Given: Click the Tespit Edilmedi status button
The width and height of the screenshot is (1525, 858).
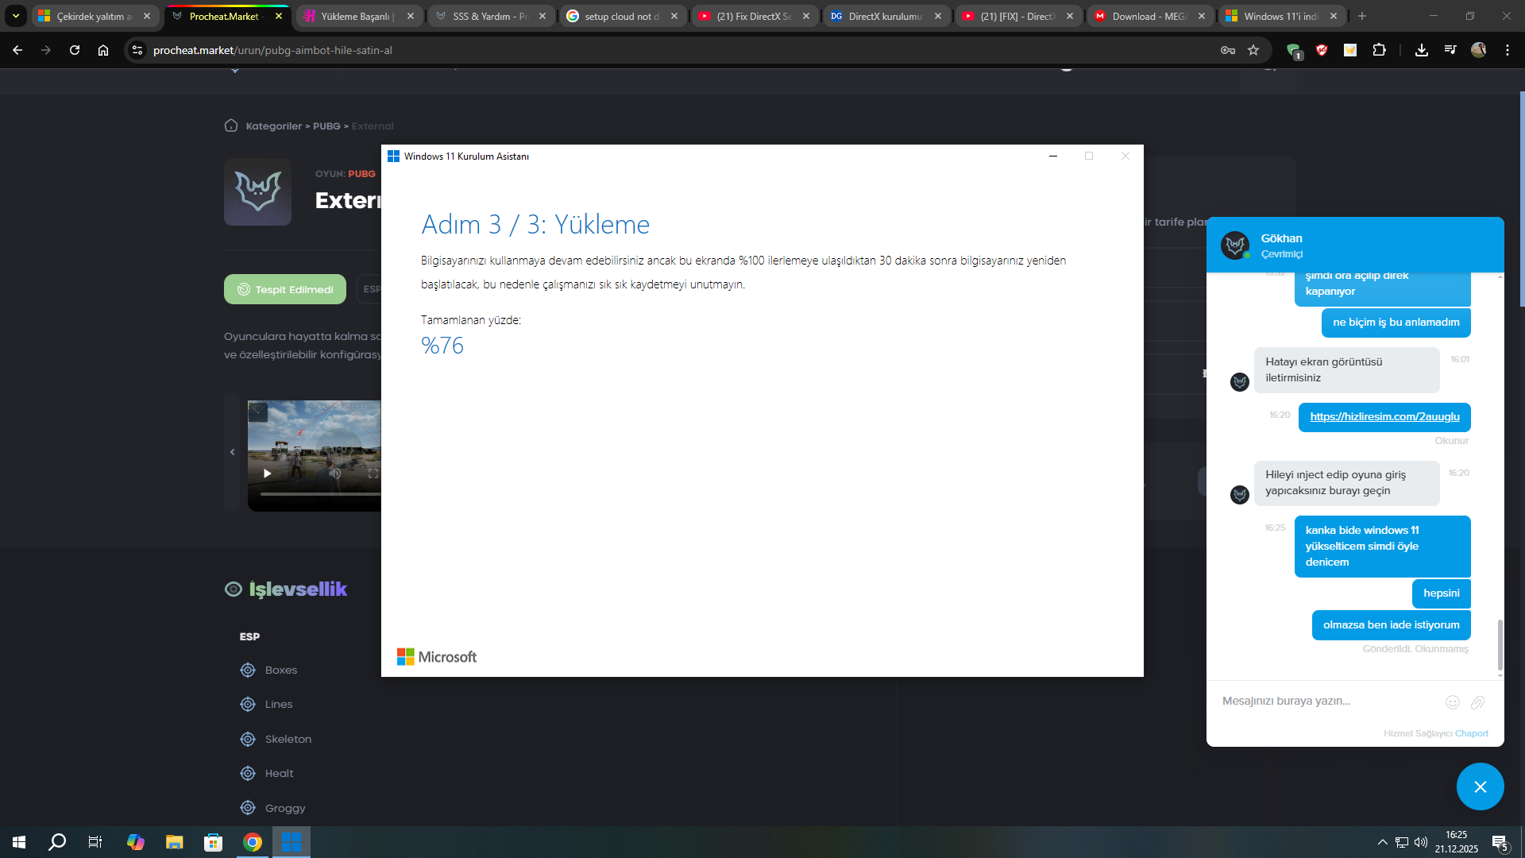Looking at the screenshot, I should point(285,289).
